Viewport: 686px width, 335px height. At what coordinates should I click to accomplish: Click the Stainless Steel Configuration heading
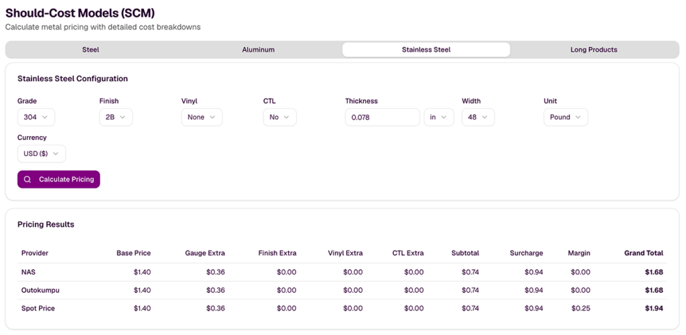click(72, 78)
